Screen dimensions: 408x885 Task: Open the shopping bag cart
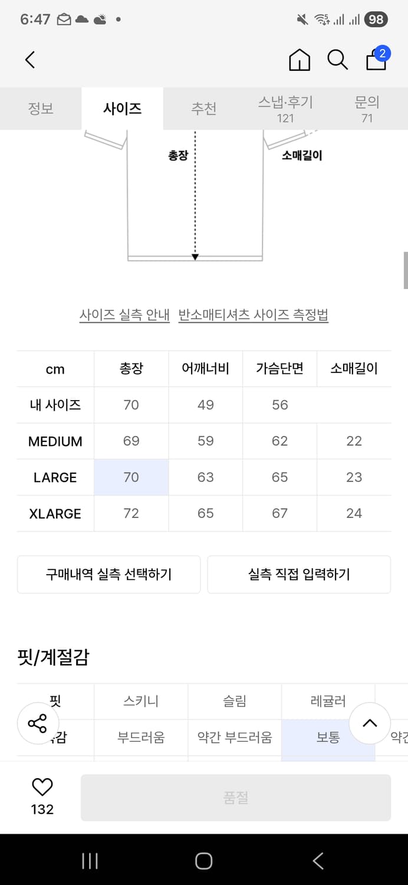pyautogui.click(x=376, y=60)
